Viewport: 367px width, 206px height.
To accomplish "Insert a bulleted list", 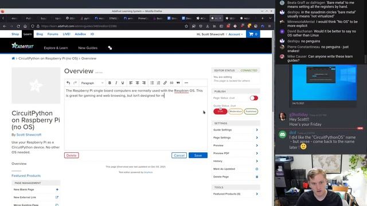I will point(152,83).
